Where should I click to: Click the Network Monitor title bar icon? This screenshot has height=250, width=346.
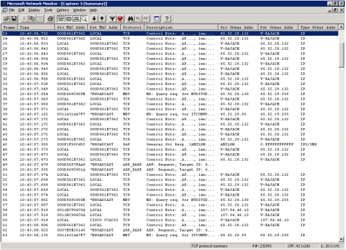pyautogui.click(x=4, y=4)
